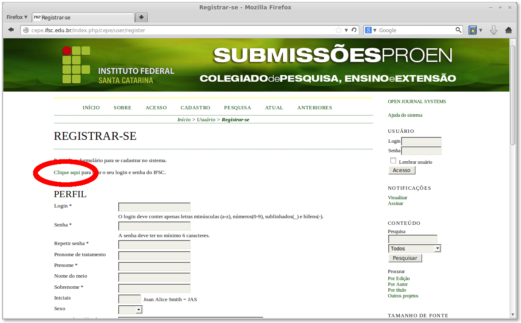The width and height of the screenshot is (521, 323).
Task: Click the reload page icon
Action: (x=354, y=29)
